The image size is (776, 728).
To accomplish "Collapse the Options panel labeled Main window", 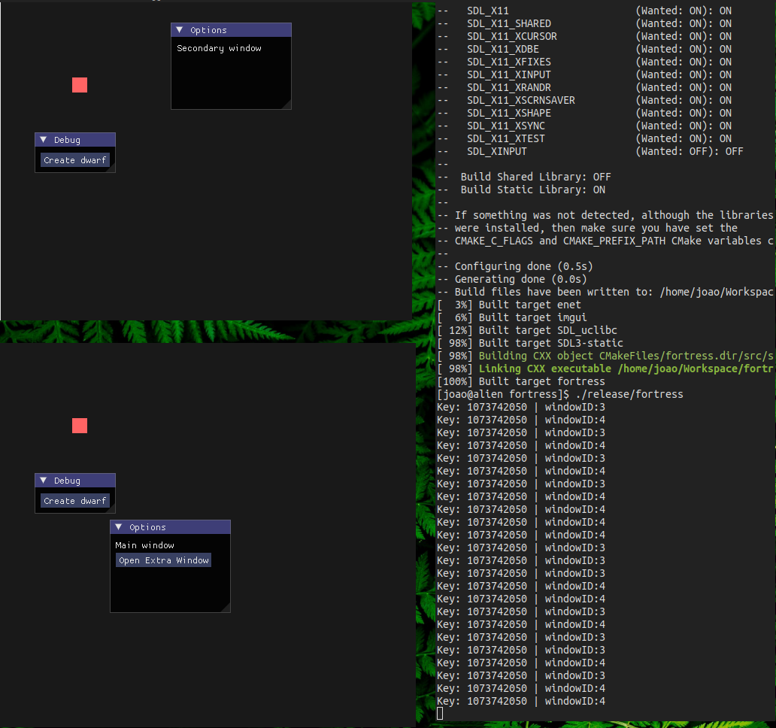I will (x=119, y=526).
